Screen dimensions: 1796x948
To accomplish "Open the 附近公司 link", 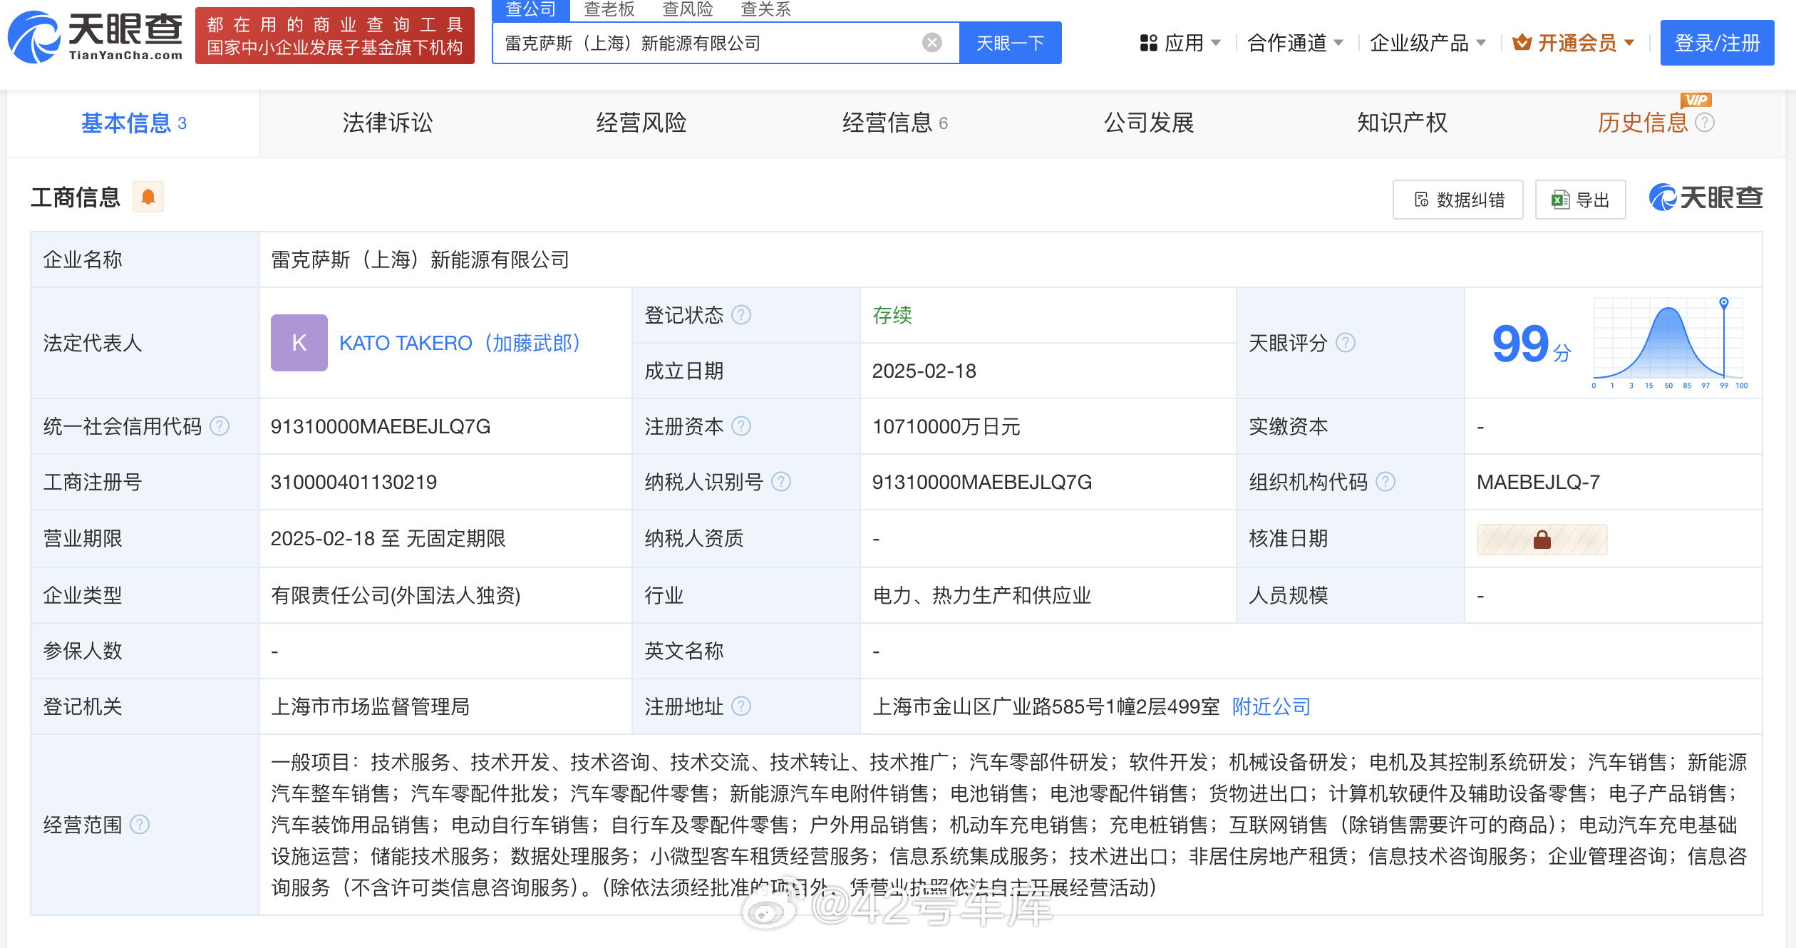I will [x=1271, y=706].
